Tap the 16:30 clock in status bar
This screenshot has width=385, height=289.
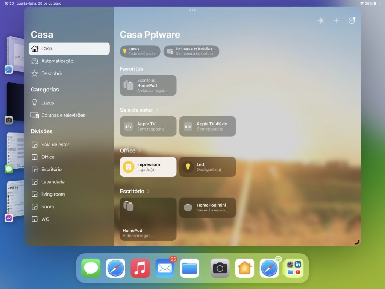(9, 3)
